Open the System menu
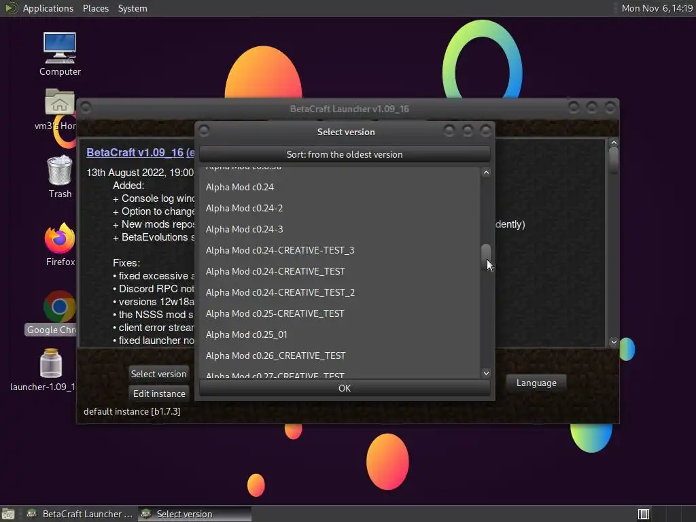Viewport: 696px width, 522px height. (133, 8)
